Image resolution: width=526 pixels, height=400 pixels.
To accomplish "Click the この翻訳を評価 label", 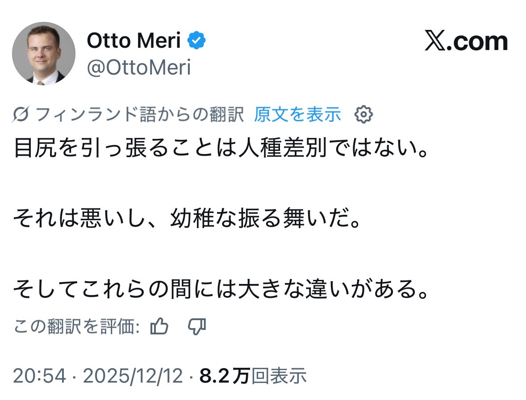I will click(x=78, y=328).
